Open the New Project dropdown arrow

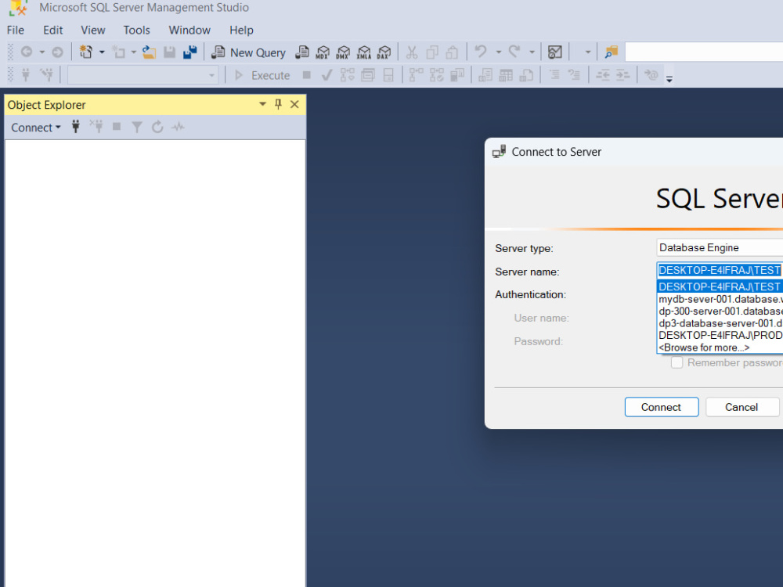coord(102,52)
